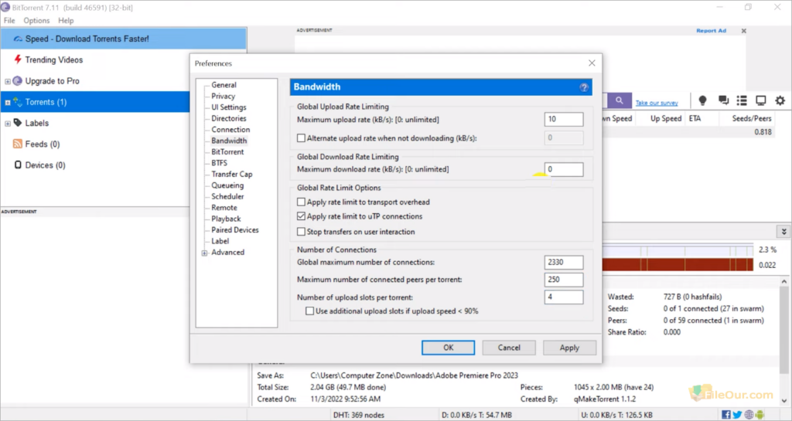Image resolution: width=792 pixels, height=421 pixels.
Task: Open the Take our survey link
Action: [657, 103]
